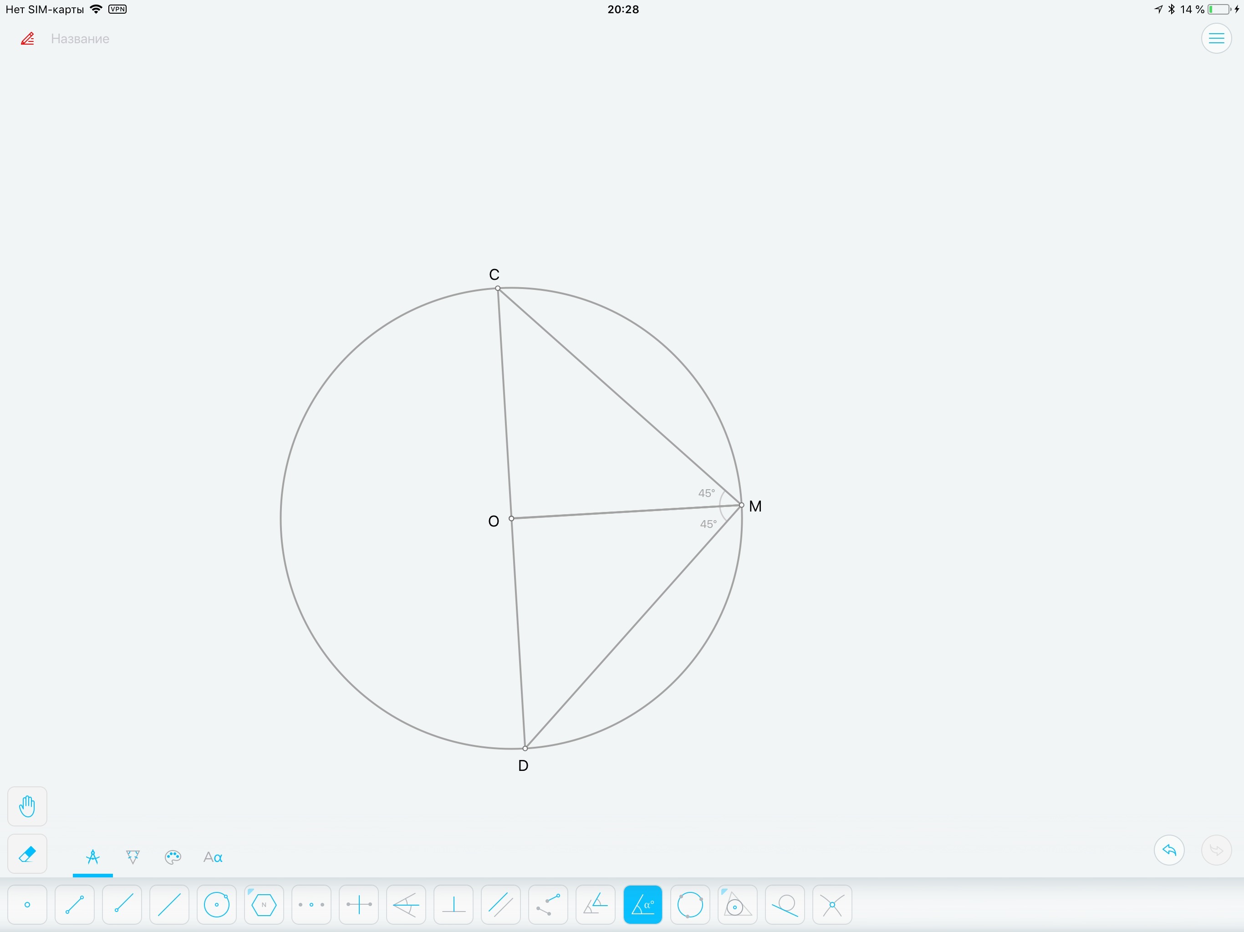Select the Ray tool
This screenshot has height=932, width=1244.
coord(122,904)
